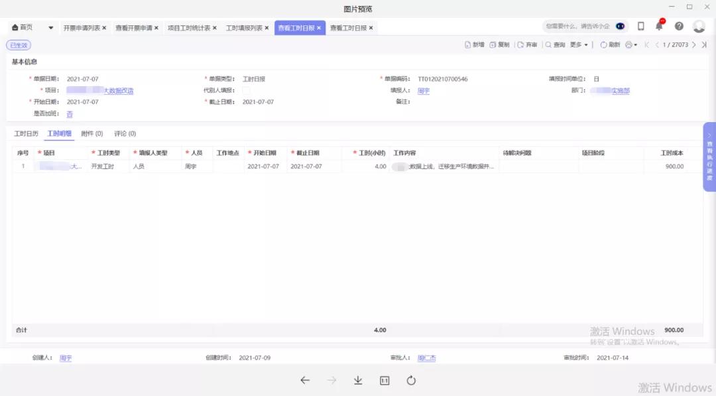Jump to last record

(704, 45)
